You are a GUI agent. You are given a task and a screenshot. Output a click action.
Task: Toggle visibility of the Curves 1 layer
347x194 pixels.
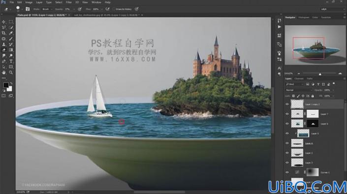[287, 172]
